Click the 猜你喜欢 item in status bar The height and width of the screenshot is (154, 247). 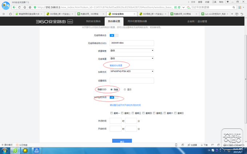[7, 145]
